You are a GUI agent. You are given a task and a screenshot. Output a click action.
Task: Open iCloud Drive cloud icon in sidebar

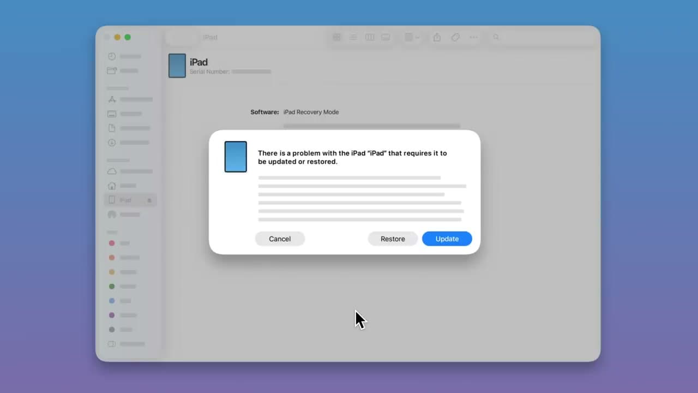coord(112,171)
